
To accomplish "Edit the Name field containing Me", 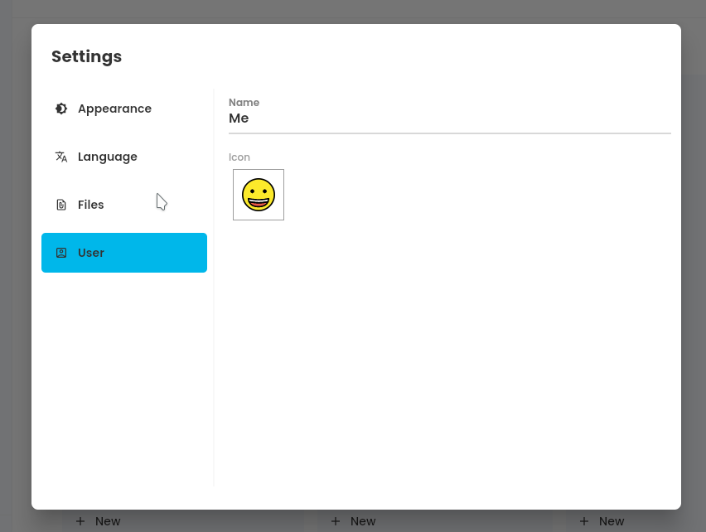I will [x=449, y=118].
